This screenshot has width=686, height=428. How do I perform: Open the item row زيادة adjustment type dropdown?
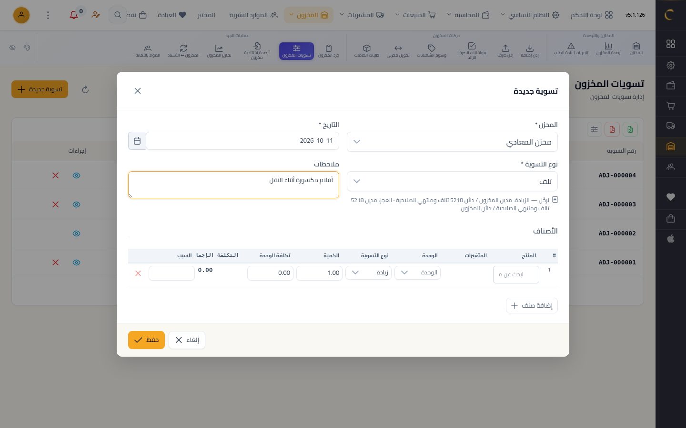pos(368,272)
